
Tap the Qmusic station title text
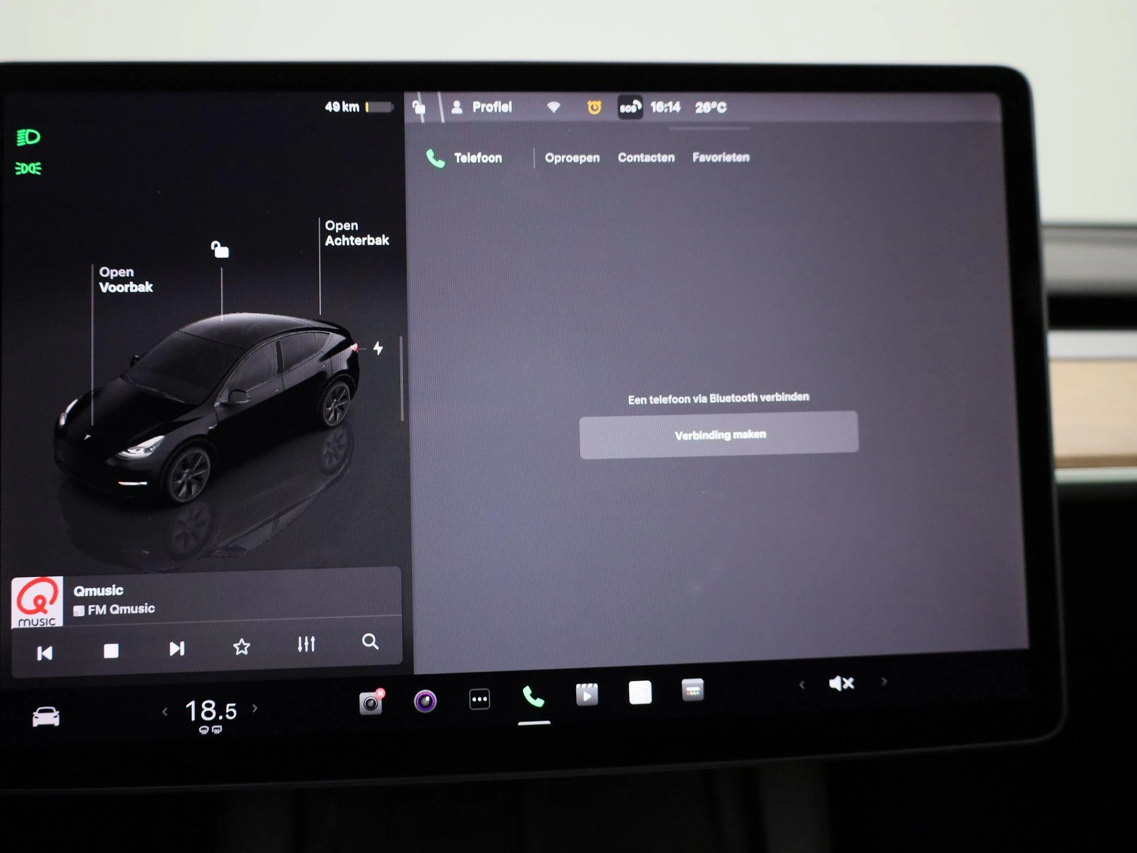point(98,591)
